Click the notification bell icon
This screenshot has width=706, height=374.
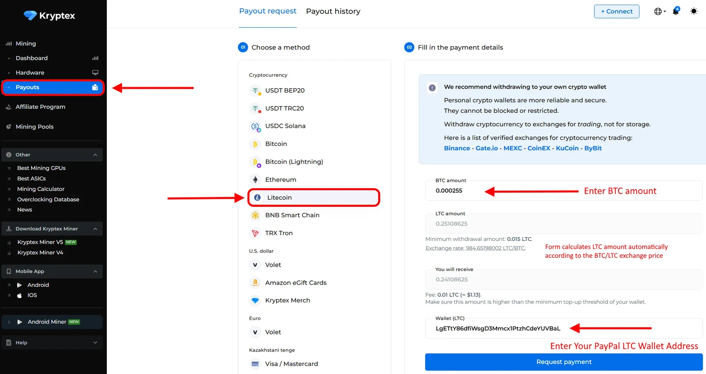click(x=676, y=11)
